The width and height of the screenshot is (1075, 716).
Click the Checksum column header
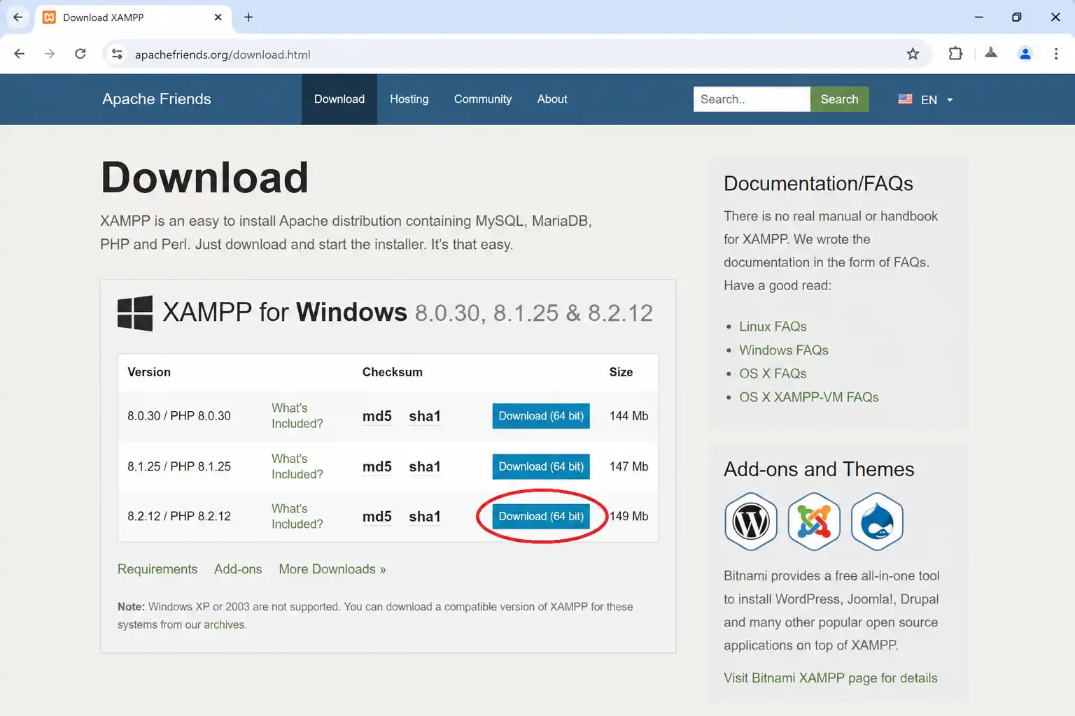click(393, 372)
